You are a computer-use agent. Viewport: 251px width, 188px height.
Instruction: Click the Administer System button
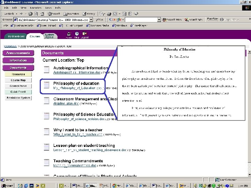(x=18, y=98)
